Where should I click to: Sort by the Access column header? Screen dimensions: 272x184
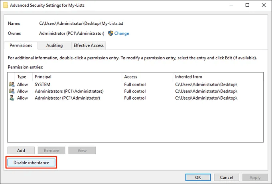click(x=130, y=76)
